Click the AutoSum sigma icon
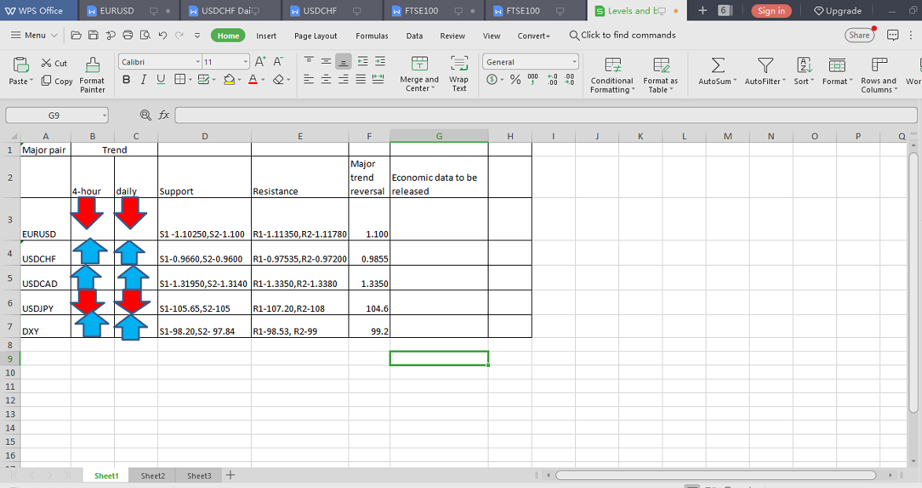 (717, 65)
